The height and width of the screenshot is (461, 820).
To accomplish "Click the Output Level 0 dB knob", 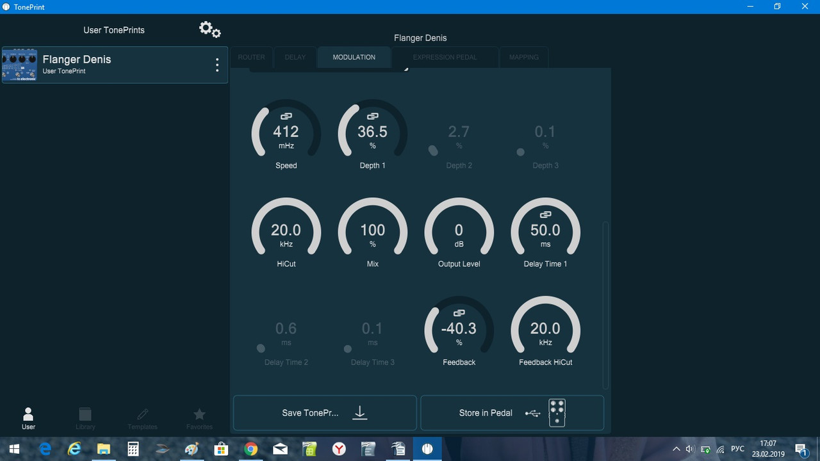I will 459,227.
